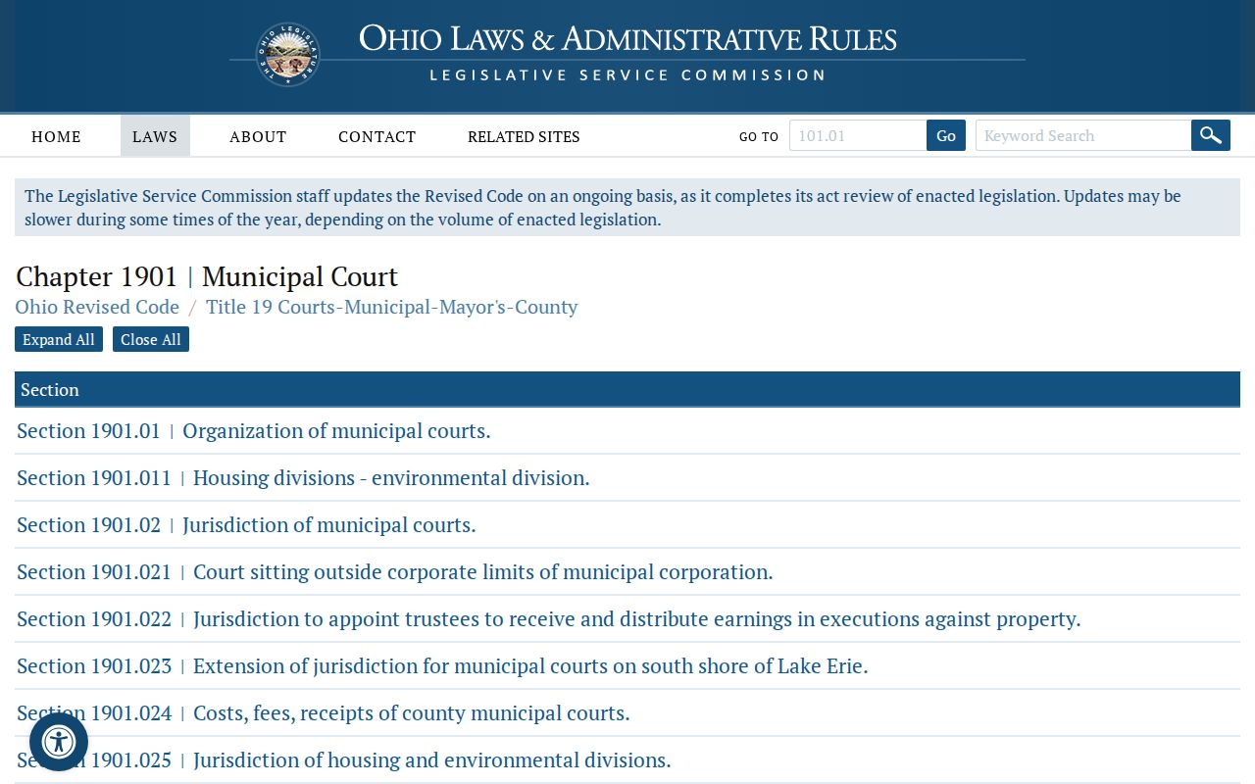The width and height of the screenshot is (1255, 784).
Task: Click the Go To section number field
Action: (x=858, y=135)
